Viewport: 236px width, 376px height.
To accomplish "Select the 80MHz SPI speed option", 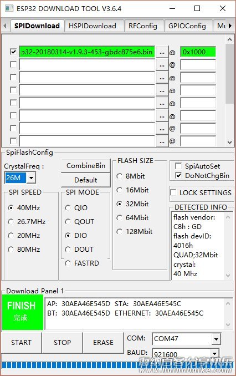I will [x=11, y=250].
